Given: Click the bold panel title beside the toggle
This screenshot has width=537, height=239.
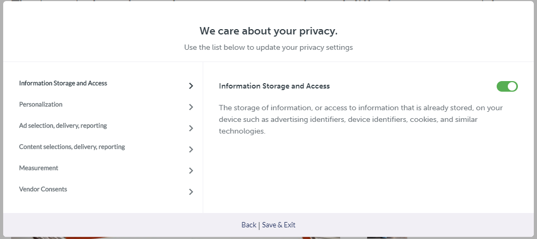Looking at the screenshot, I should pyautogui.click(x=274, y=86).
